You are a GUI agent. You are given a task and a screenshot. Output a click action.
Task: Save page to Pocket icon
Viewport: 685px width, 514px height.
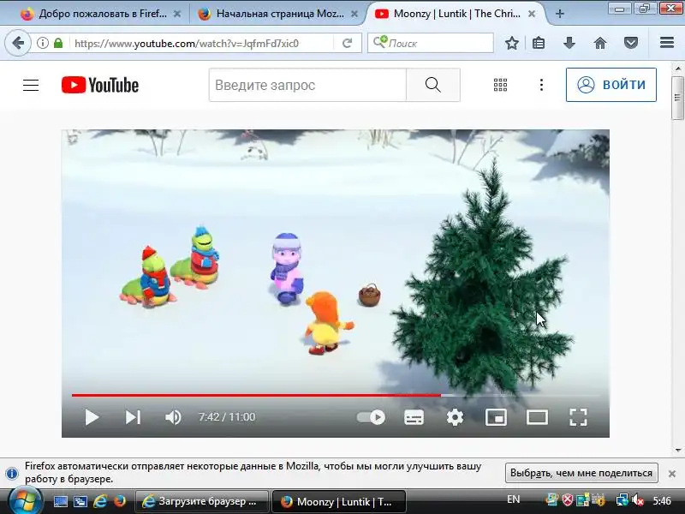631,43
